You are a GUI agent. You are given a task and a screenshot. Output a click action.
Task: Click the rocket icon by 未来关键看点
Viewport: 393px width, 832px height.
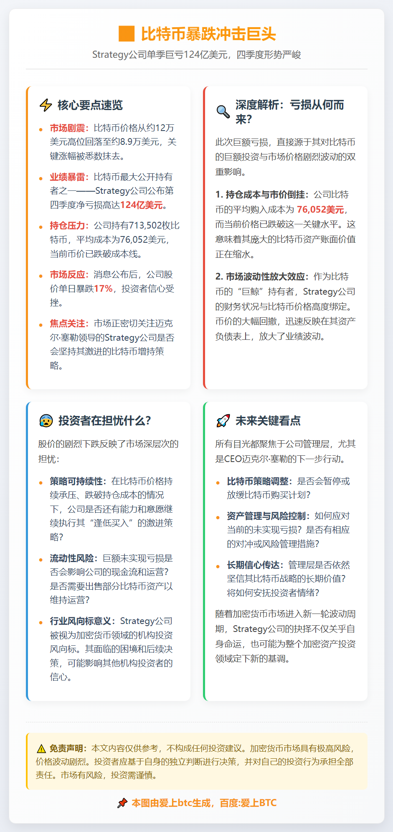(223, 421)
